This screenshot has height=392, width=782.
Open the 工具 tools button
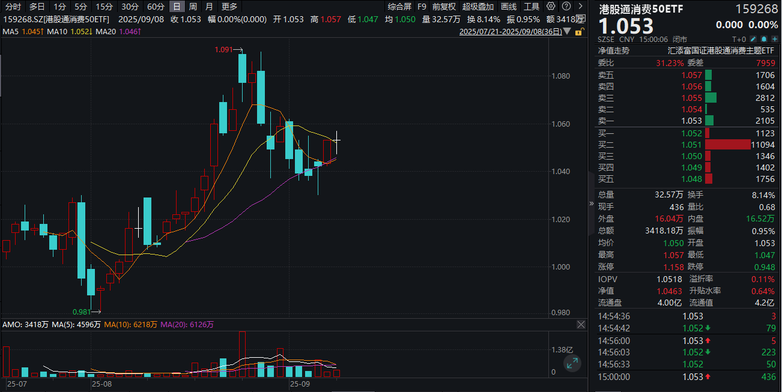tap(532, 7)
